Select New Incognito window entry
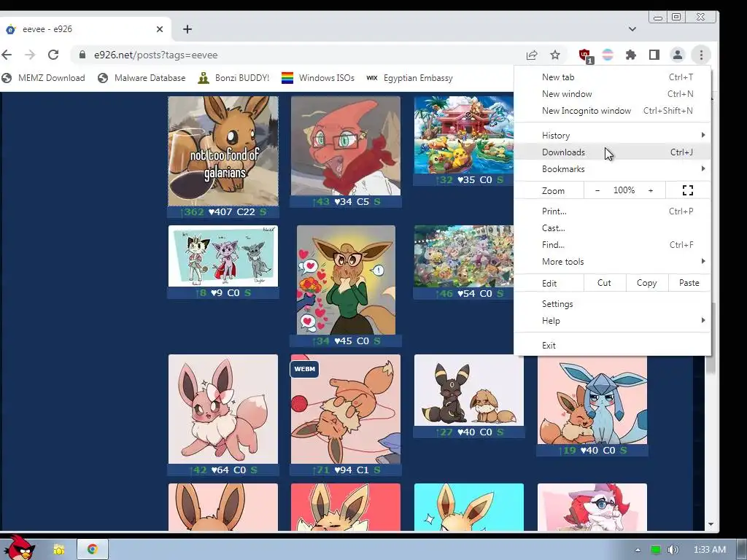 [612, 111]
